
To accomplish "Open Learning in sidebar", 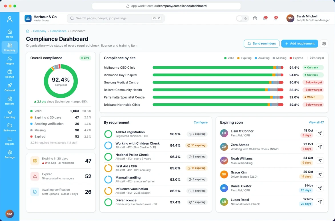I will (10, 114).
